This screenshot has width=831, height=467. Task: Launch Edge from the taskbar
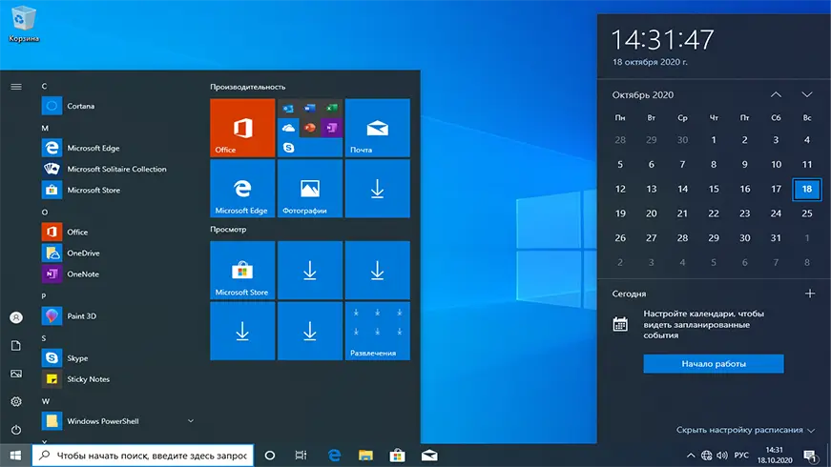tap(334, 456)
